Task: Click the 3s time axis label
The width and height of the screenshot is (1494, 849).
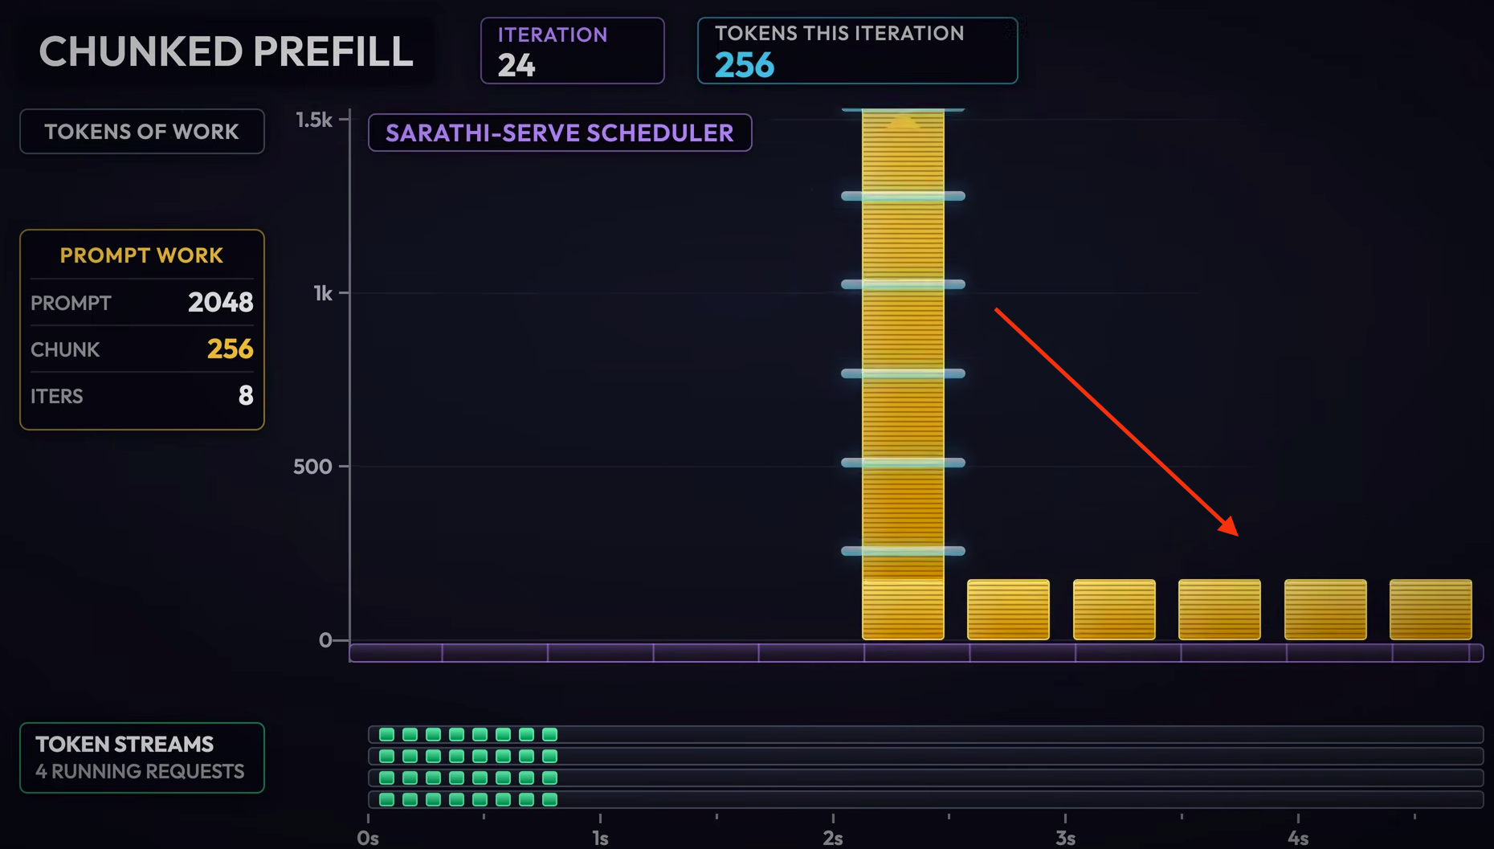Action: [x=1065, y=838]
